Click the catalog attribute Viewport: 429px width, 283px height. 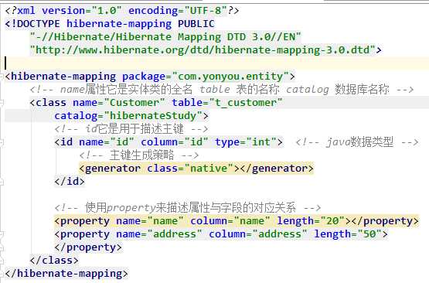pyautogui.click(x=76, y=116)
